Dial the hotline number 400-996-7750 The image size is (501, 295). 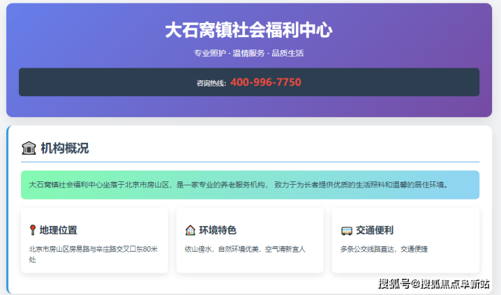tap(265, 83)
